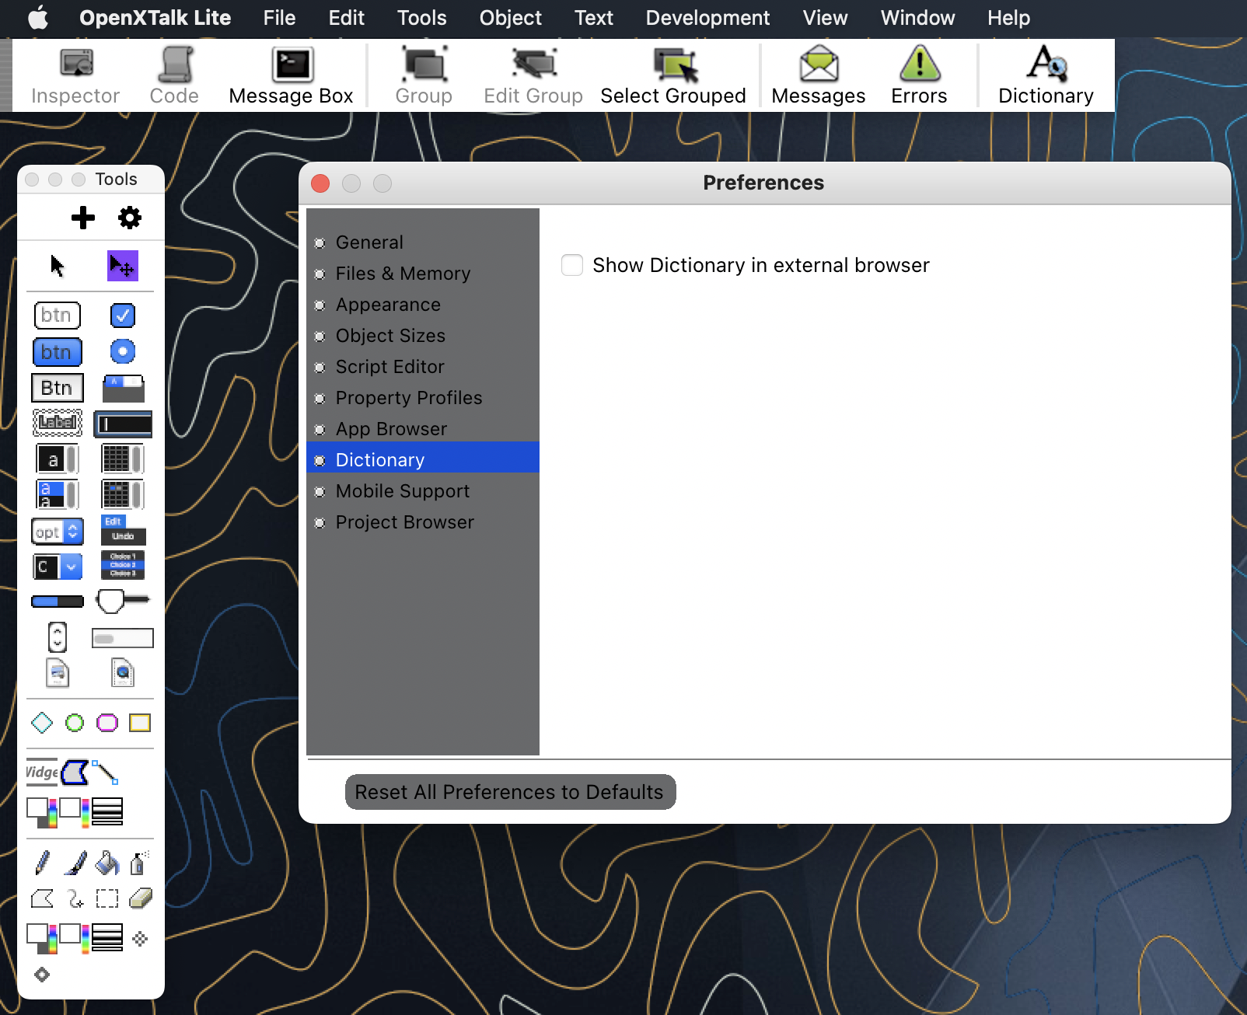
Task: Pick the Widget object in Tools palette
Action: point(42,772)
